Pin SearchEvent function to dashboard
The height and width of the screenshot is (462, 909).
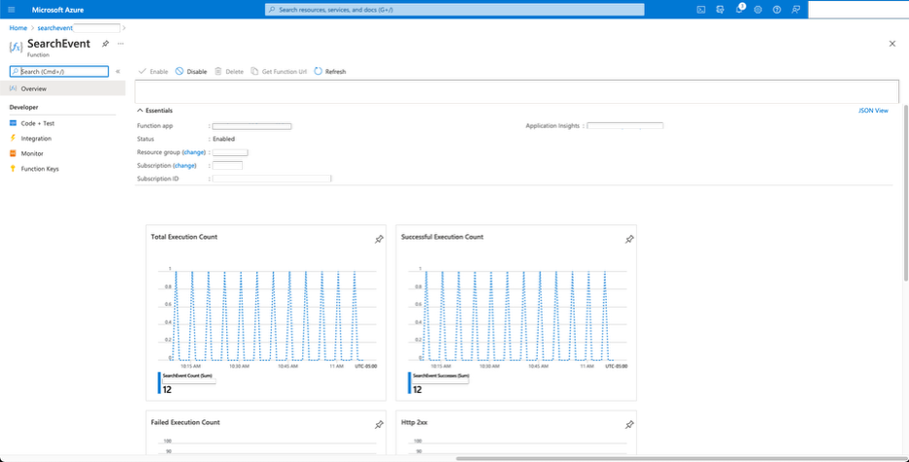click(x=105, y=44)
